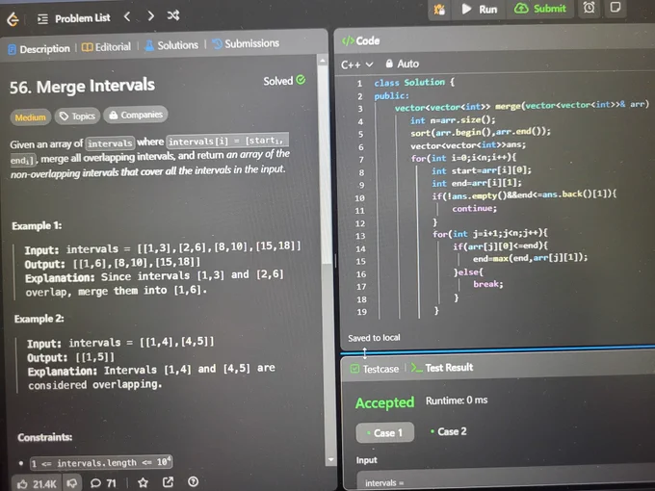Click the LeetCode logo icon
The height and width of the screenshot is (491, 655).
point(13,19)
